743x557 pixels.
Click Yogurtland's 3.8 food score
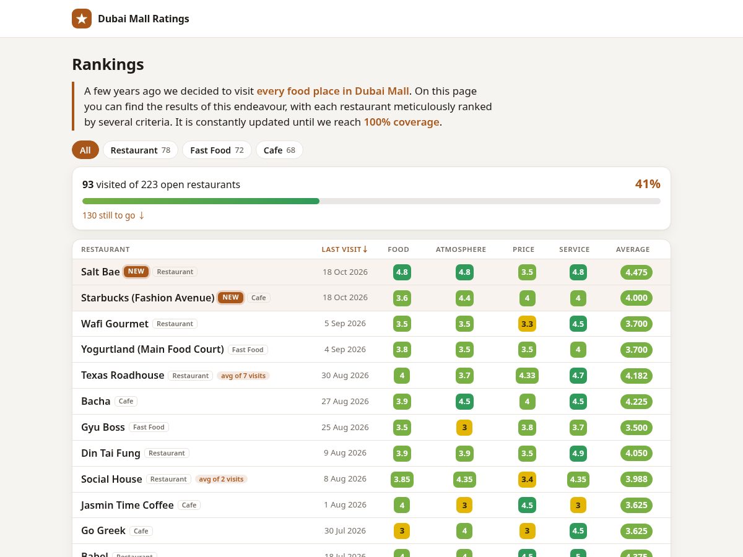click(402, 350)
